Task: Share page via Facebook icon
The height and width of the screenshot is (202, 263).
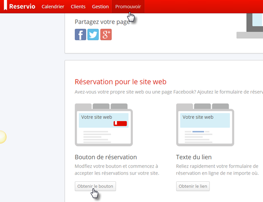Action: (80, 35)
